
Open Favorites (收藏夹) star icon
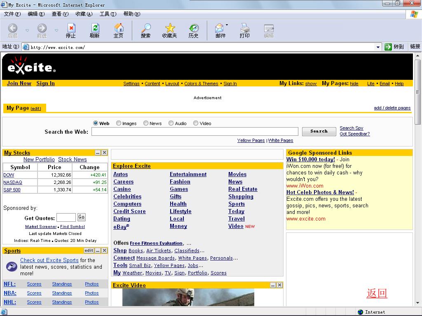point(170,28)
